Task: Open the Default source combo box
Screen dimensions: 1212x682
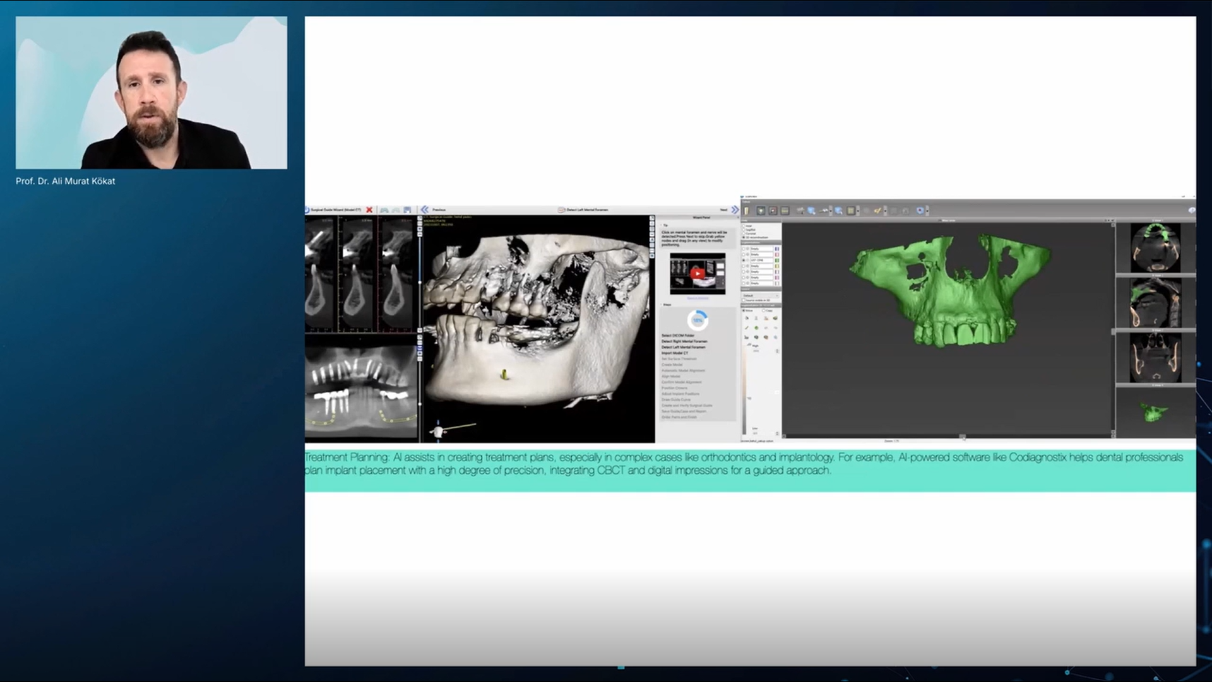Action: pyautogui.click(x=761, y=295)
